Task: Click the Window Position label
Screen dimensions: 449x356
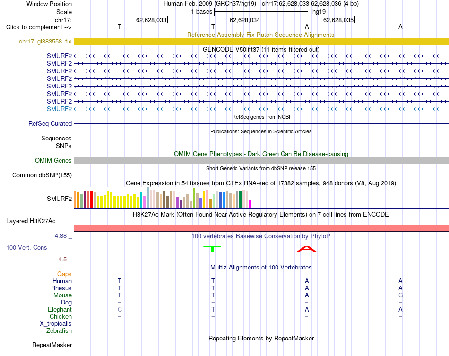Action: click(x=49, y=4)
